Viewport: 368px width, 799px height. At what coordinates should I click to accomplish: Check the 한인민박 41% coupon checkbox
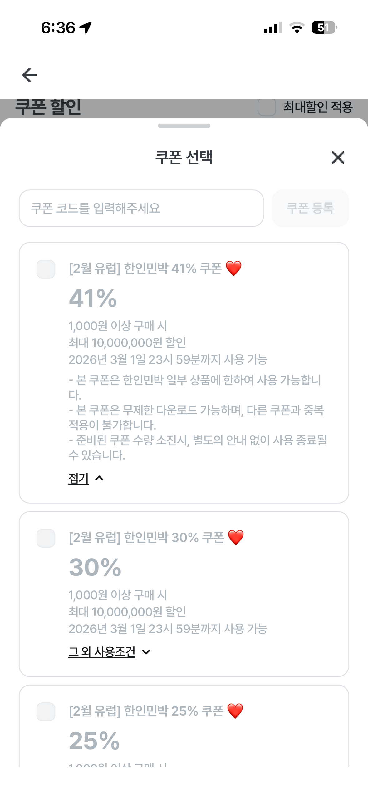point(46,269)
